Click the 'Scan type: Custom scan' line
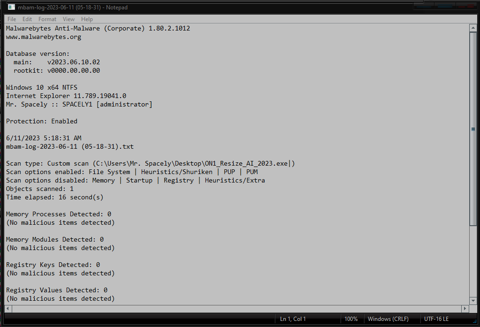Screen dimensions: 480x327 [150, 163]
